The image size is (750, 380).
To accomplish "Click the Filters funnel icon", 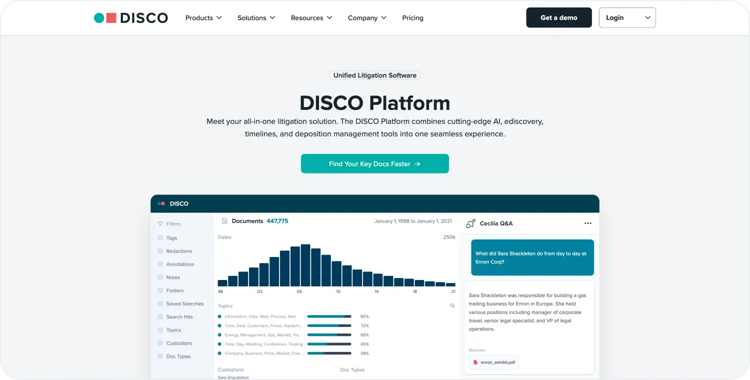I will click(x=160, y=224).
